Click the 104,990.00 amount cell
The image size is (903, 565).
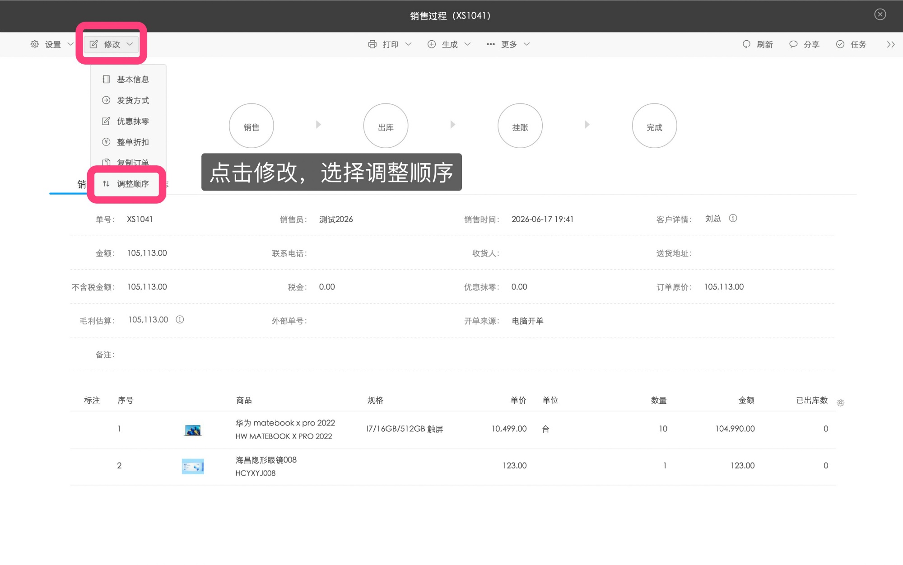pos(735,429)
